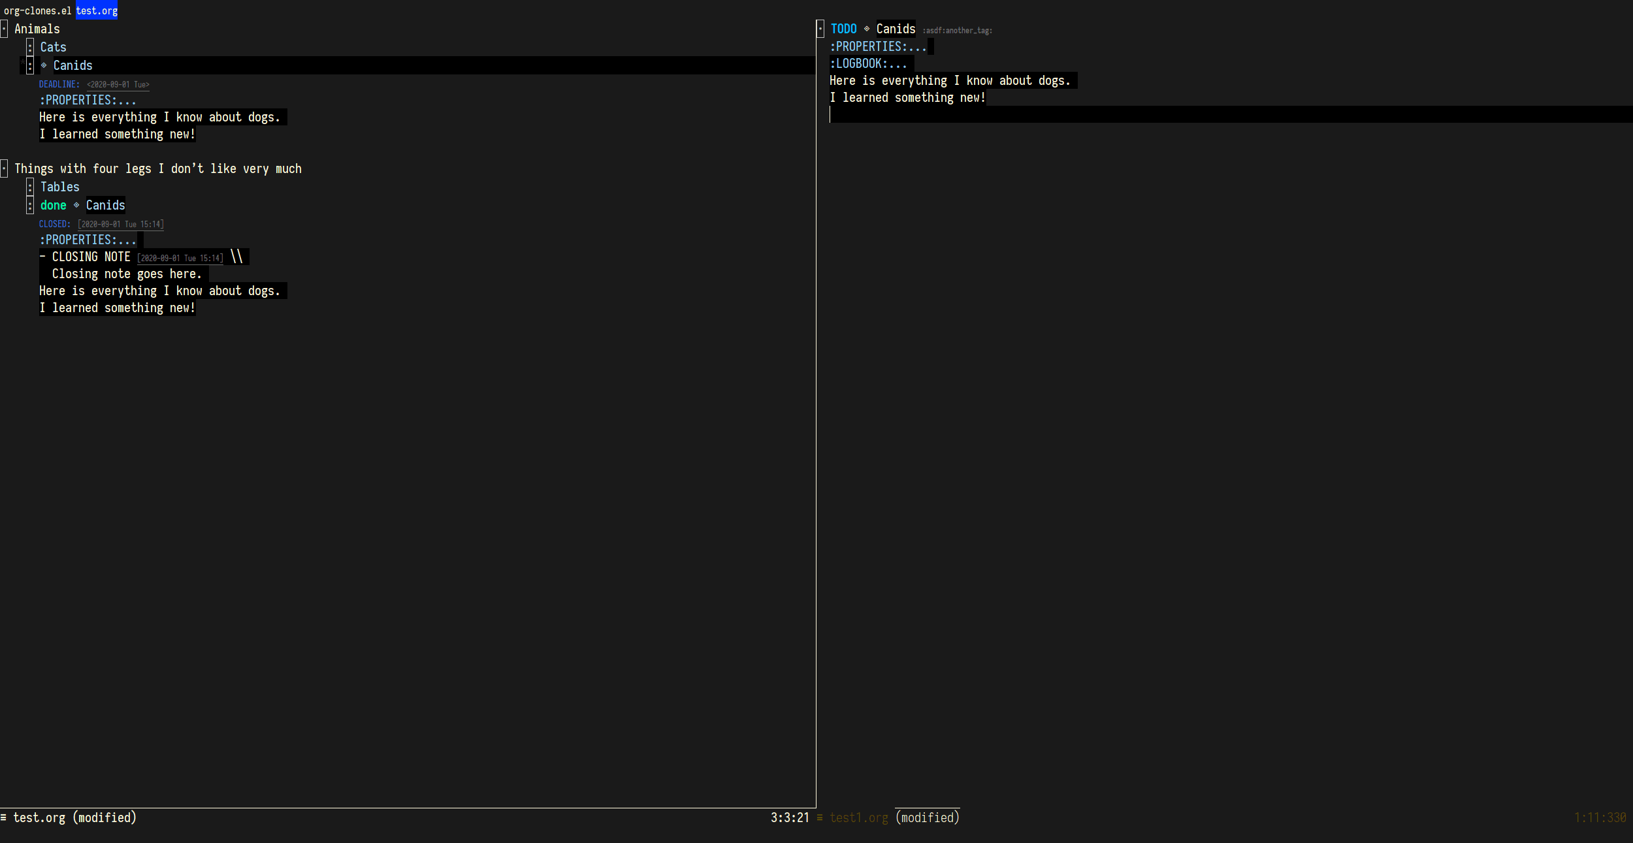Click the Animals heading bullet icon
1633x843 pixels.
pyautogui.click(x=4, y=29)
